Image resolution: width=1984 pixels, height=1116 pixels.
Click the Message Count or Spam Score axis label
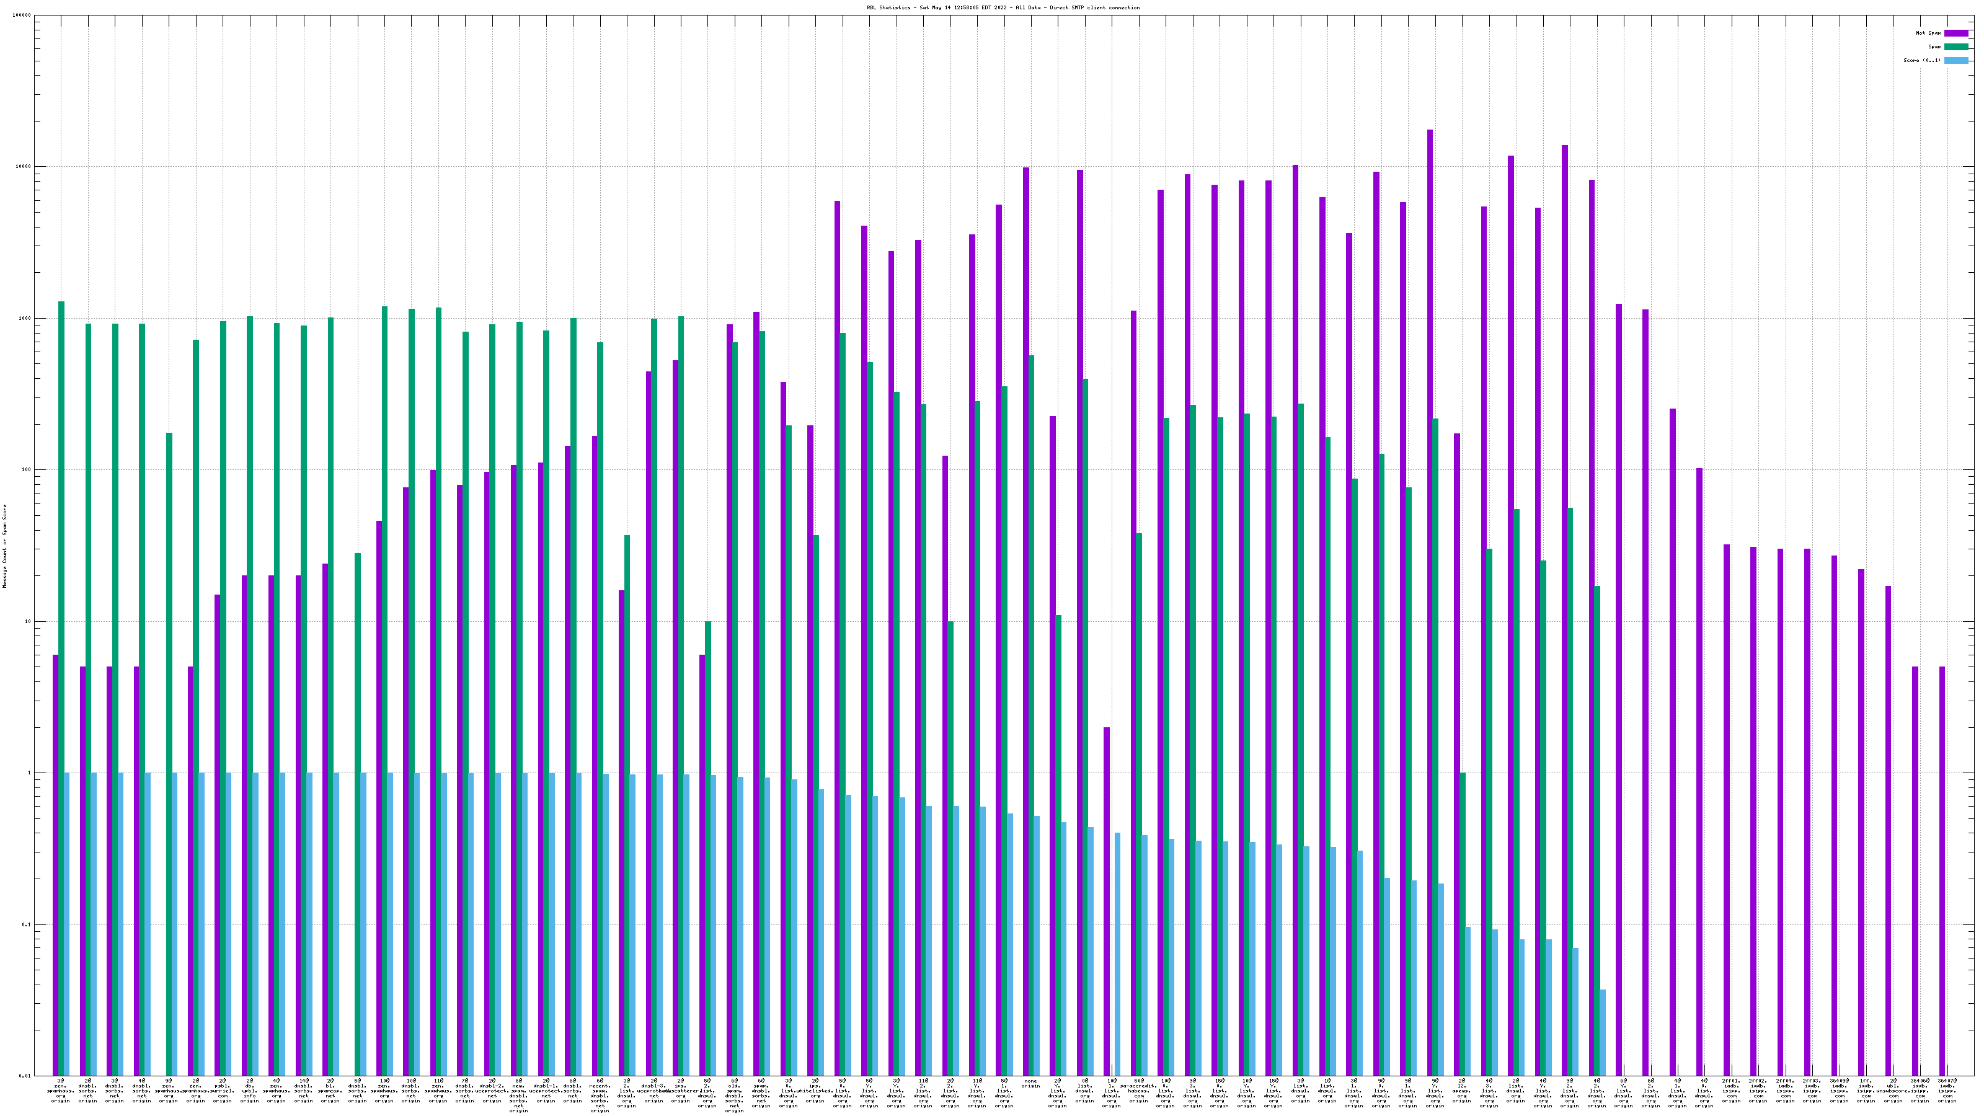(x=4, y=546)
